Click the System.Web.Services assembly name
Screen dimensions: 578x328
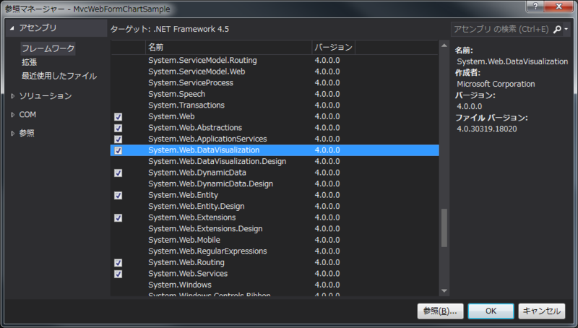coord(188,274)
